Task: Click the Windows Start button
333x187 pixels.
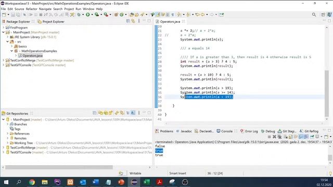Action: 6,182
